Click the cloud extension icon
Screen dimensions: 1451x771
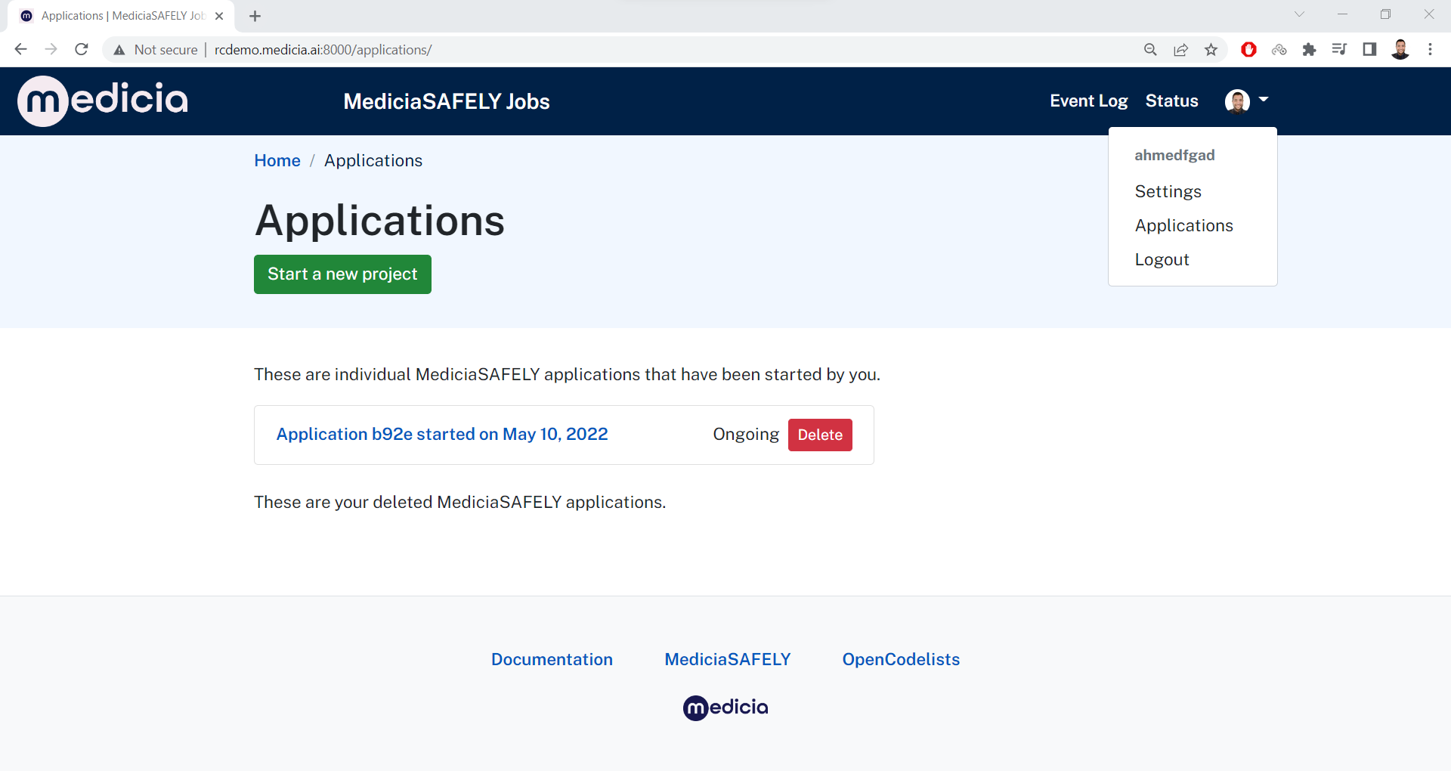coord(1279,50)
